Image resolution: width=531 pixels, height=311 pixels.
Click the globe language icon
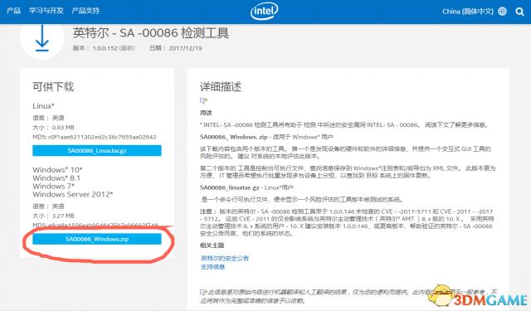coord(503,11)
